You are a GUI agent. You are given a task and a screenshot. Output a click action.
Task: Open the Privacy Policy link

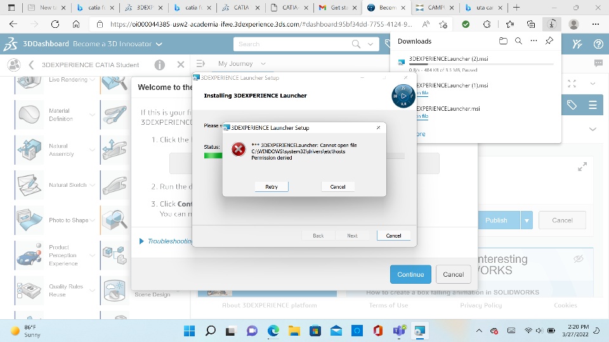pos(481,305)
